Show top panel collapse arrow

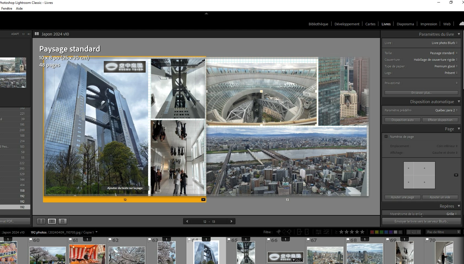point(206,13)
